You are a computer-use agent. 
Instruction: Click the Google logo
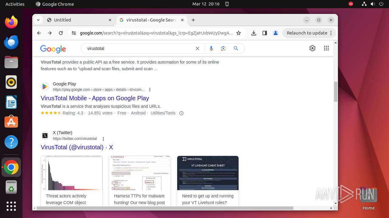(53, 49)
